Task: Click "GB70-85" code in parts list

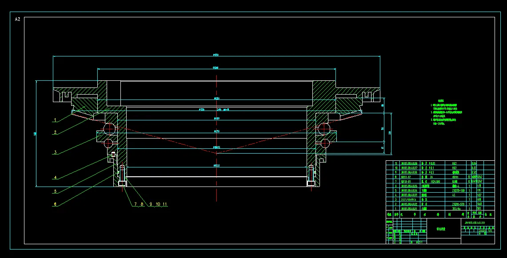Action: point(406,181)
